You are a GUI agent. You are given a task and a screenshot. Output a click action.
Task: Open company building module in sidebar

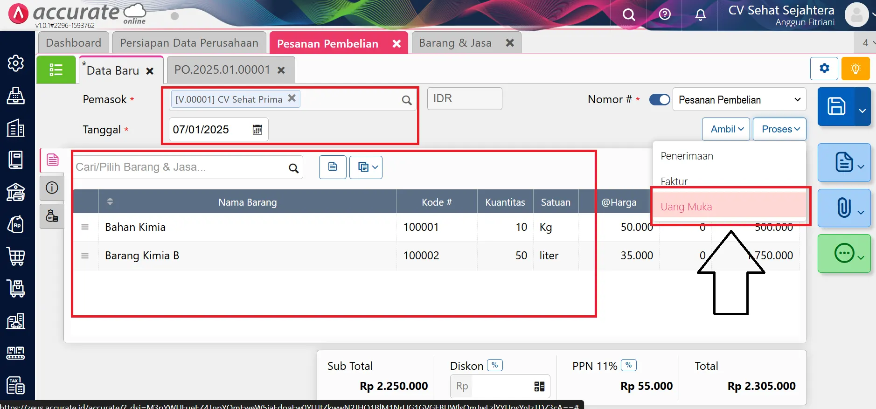pos(16,128)
